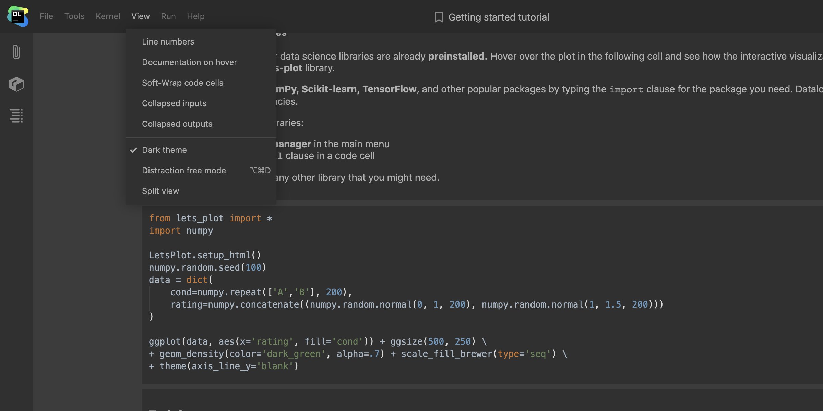Click the attachment/paperclip icon in sidebar

(x=16, y=51)
